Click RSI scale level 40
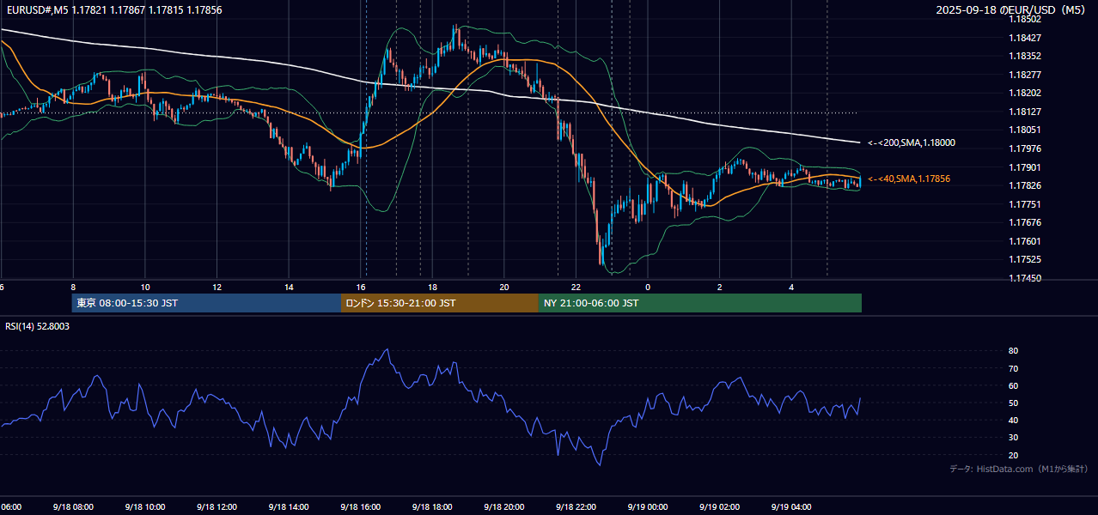 click(1014, 420)
